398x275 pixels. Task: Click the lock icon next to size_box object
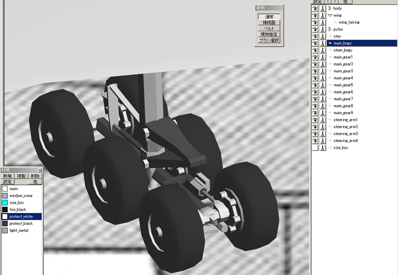(322, 148)
